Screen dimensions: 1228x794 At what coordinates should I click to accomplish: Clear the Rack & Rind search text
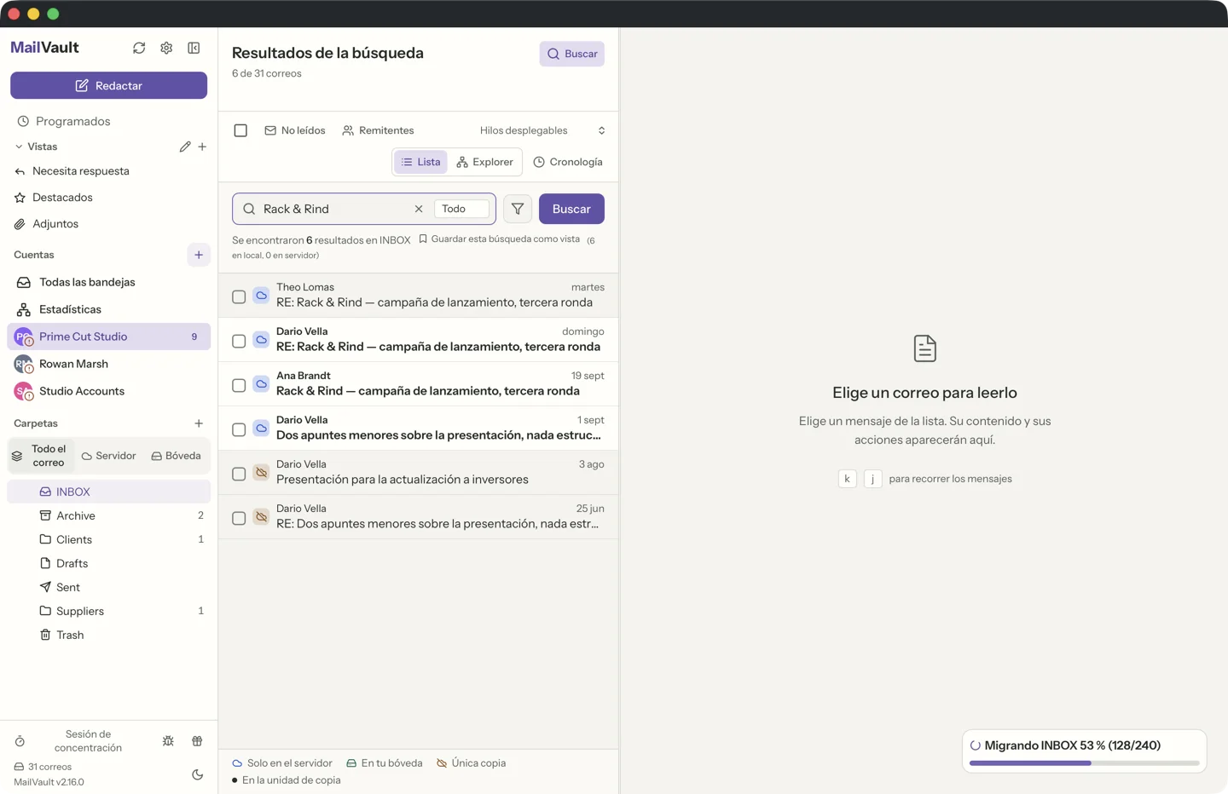[x=419, y=209]
